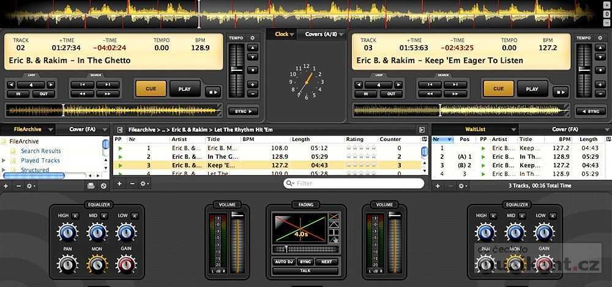This screenshot has width=612, height=287.
Task: Kill the LOW band on left equalizer
Action: [134, 216]
